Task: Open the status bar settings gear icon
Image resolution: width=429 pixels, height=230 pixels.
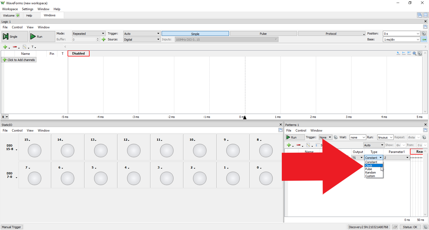Action: (426, 227)
